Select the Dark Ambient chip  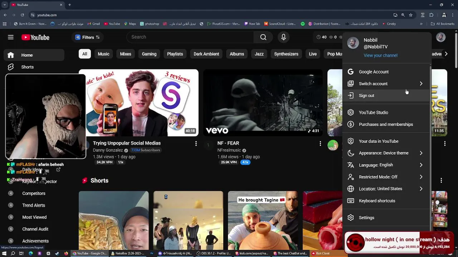point(206,54)
